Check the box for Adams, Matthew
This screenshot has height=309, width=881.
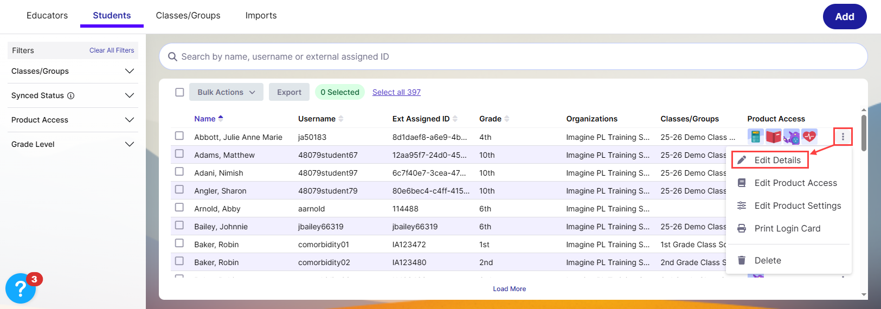pos(179,153)
